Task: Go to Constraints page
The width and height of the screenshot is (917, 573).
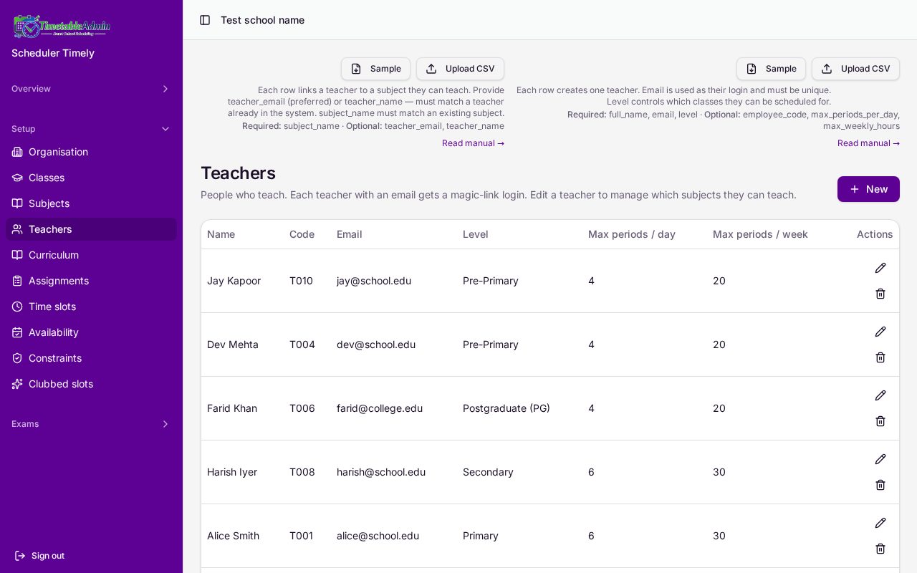Action: click(x=91, y=358)
